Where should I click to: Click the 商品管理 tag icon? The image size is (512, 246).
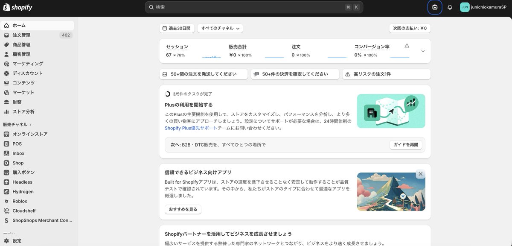click(6, 45)
